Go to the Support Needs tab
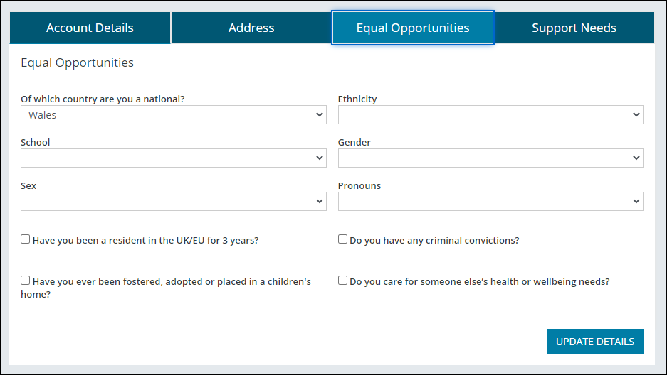This screenshot has height=375, width=667. coord(574,28)
